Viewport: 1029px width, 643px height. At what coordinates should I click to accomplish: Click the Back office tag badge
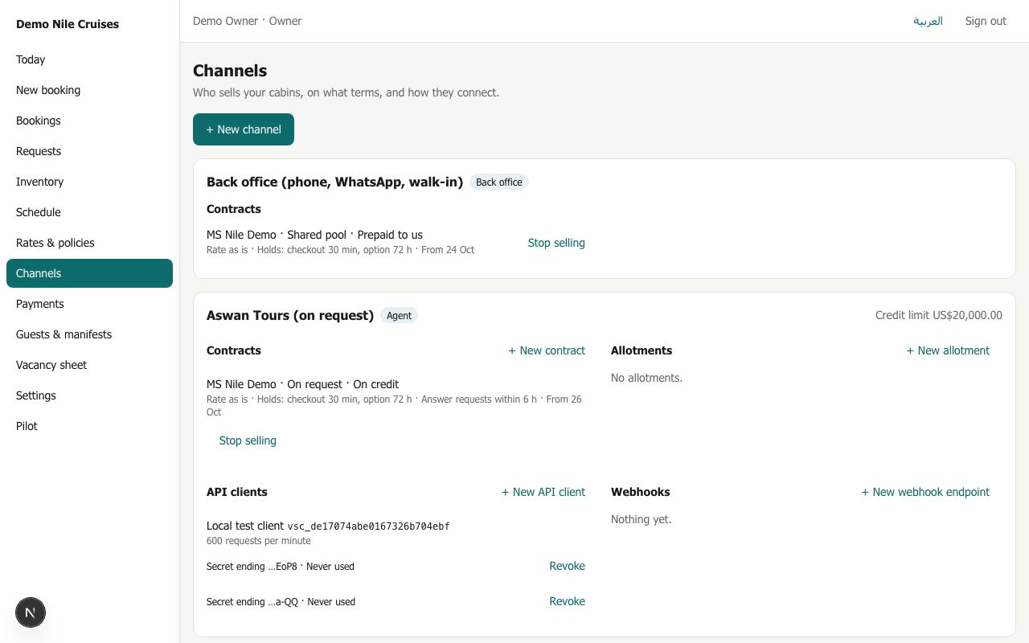[x=499, y=182]
